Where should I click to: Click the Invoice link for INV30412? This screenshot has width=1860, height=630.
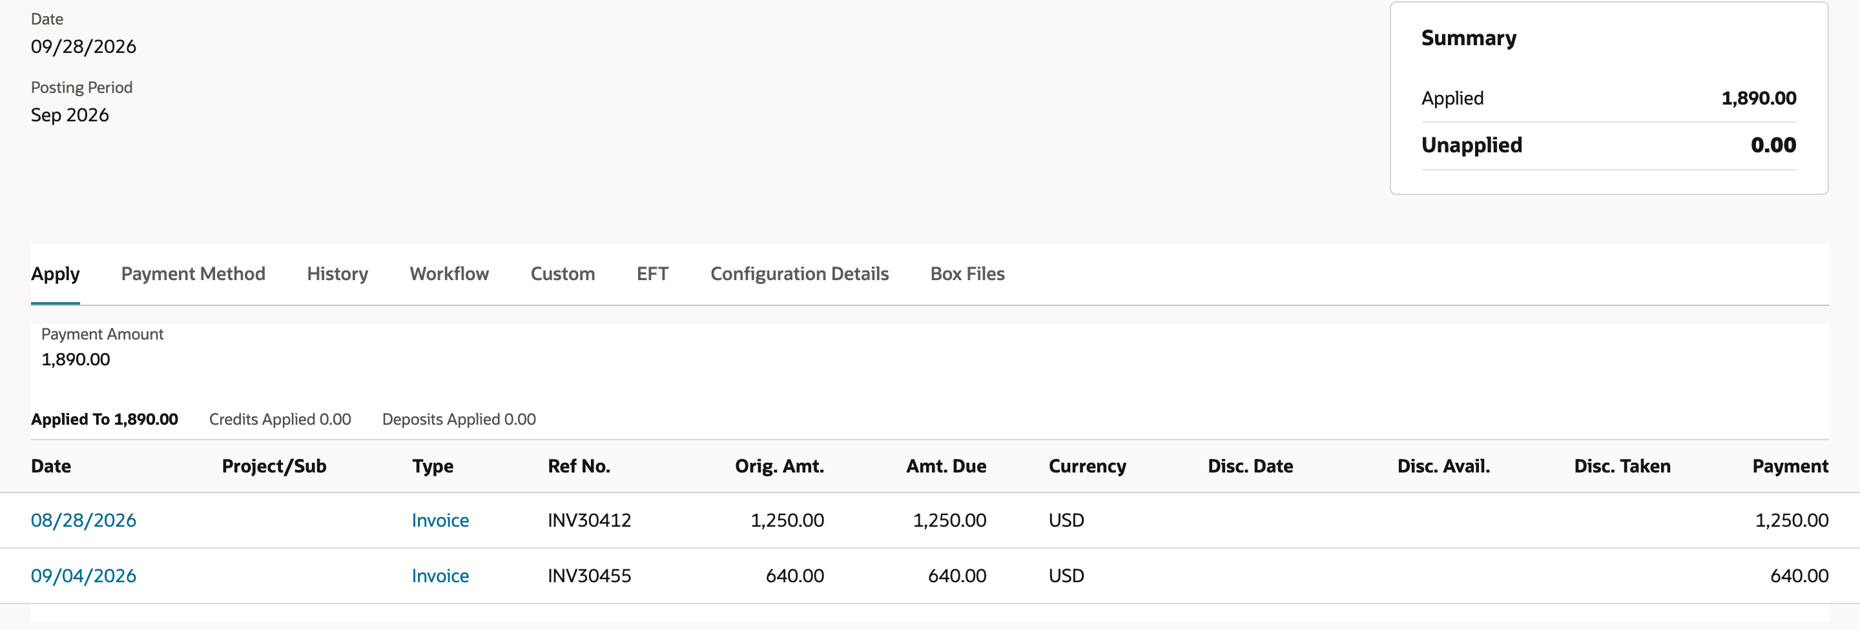click(440, 520)
